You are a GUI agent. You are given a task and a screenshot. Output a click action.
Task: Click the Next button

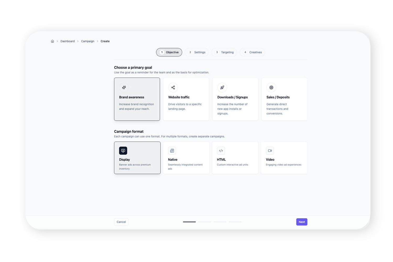pyautogui.click(x=302, y=222)
